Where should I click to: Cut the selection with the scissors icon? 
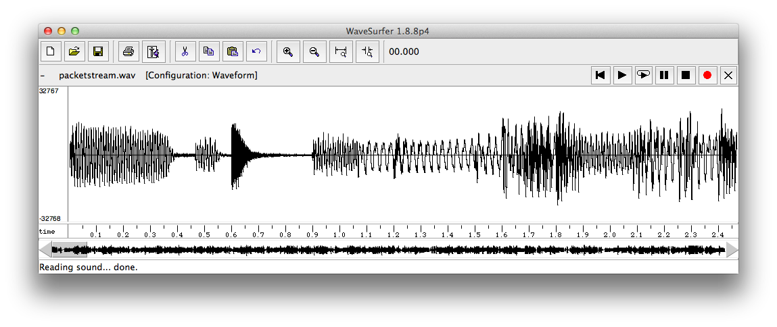185,51
